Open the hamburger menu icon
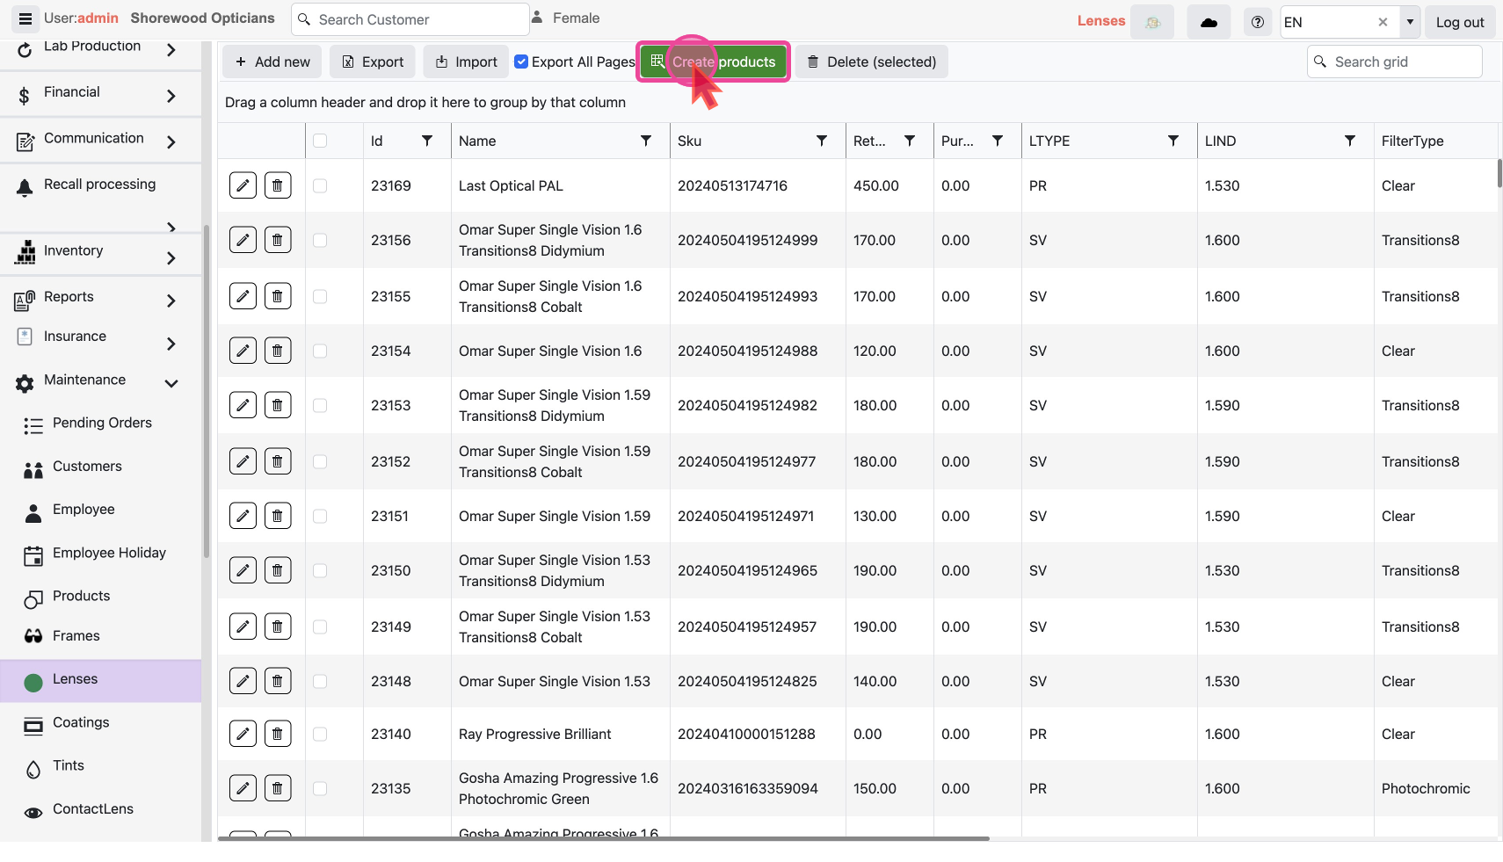This screenshot has width=1503, height=862. (x=25, y=18)
